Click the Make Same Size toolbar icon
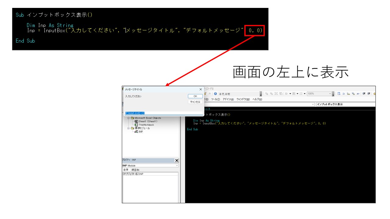 click(x=301, y=94)
